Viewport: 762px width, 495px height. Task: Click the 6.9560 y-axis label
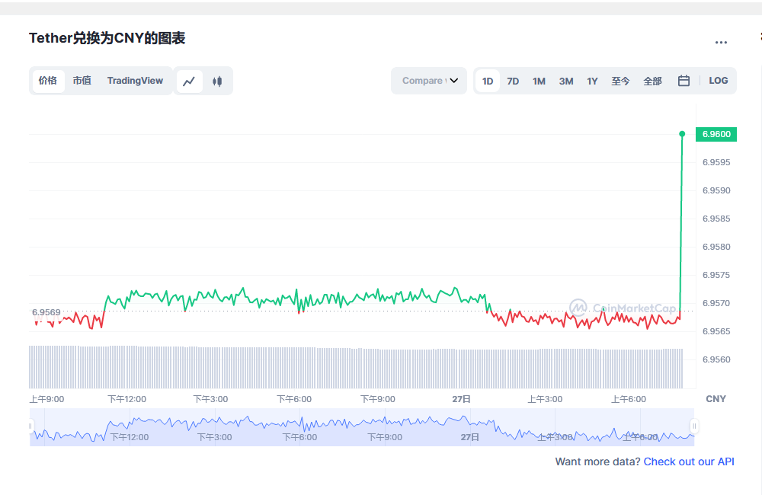click(716, 359)
